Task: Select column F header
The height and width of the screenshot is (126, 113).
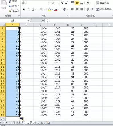Action: pyautogui.click(x=82, y=25)
